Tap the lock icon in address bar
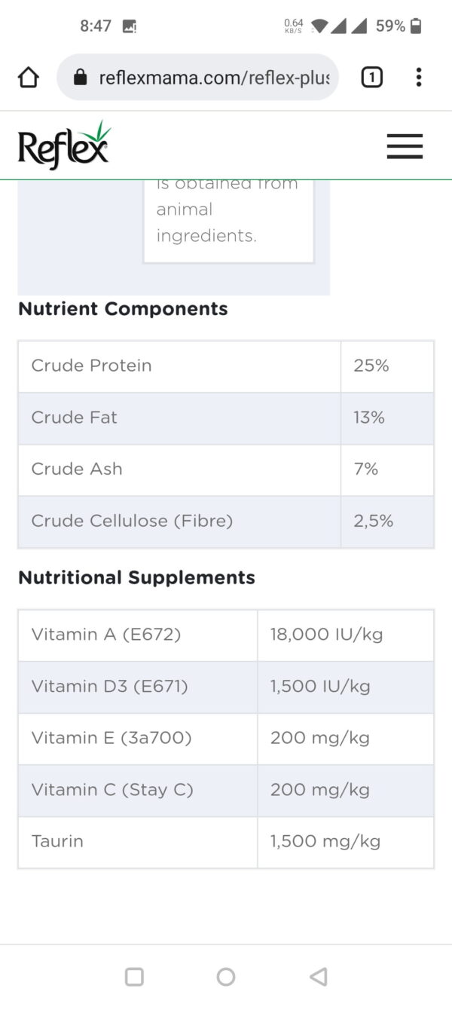This screenshot has height=1010, width=452. point(81,78)
